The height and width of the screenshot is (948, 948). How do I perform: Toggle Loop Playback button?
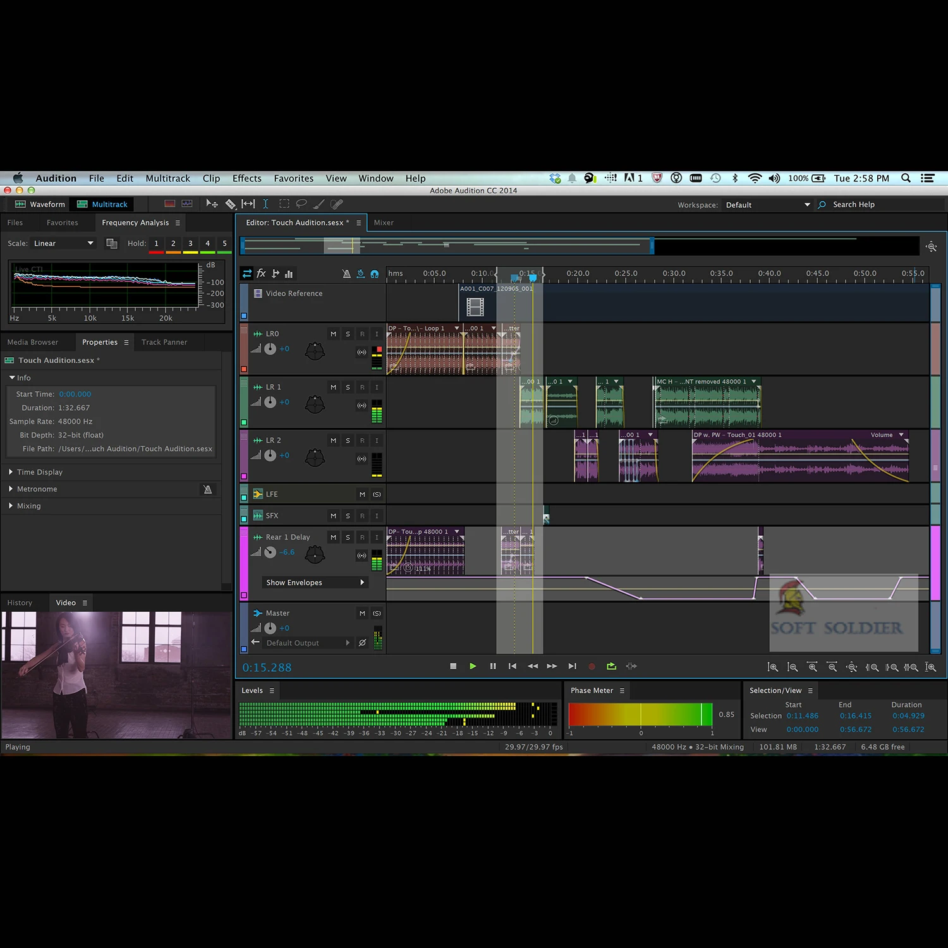tap(611, 666)
